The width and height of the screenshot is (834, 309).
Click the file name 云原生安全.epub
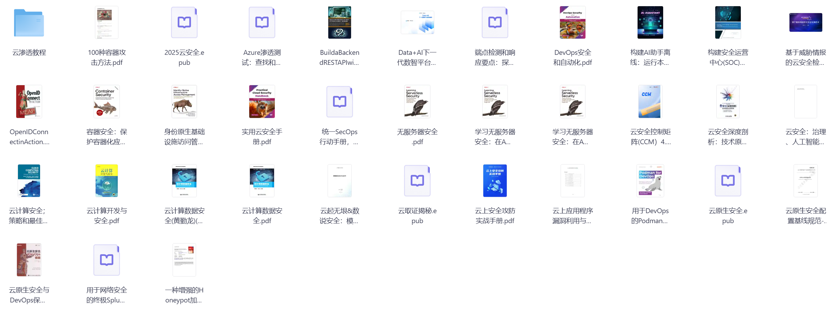(x=728, y=216)
